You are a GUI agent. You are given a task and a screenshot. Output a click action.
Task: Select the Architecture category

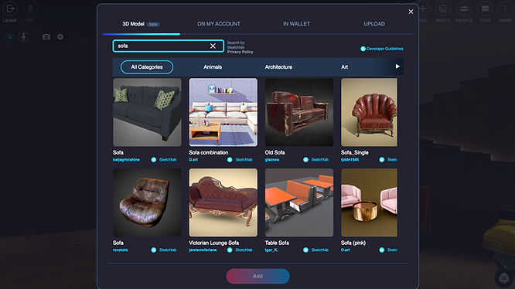coord(278,67)
